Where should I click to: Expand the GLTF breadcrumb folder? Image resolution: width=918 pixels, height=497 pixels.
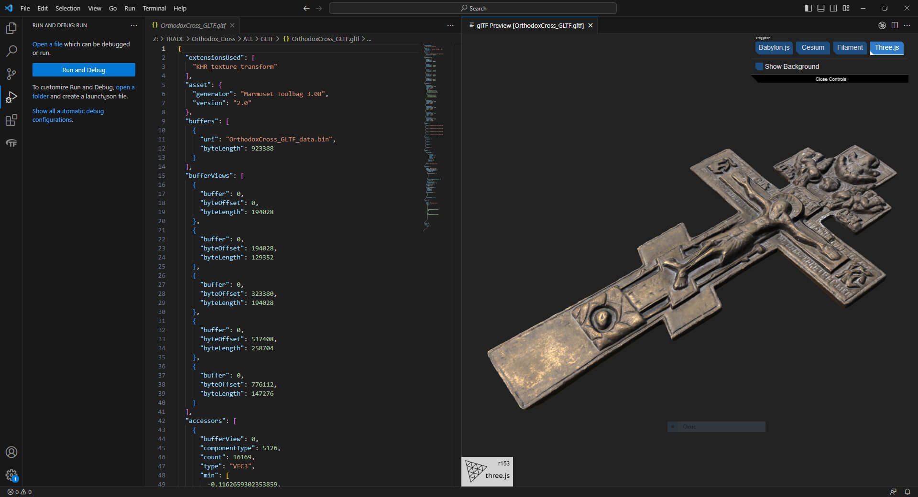267,39
